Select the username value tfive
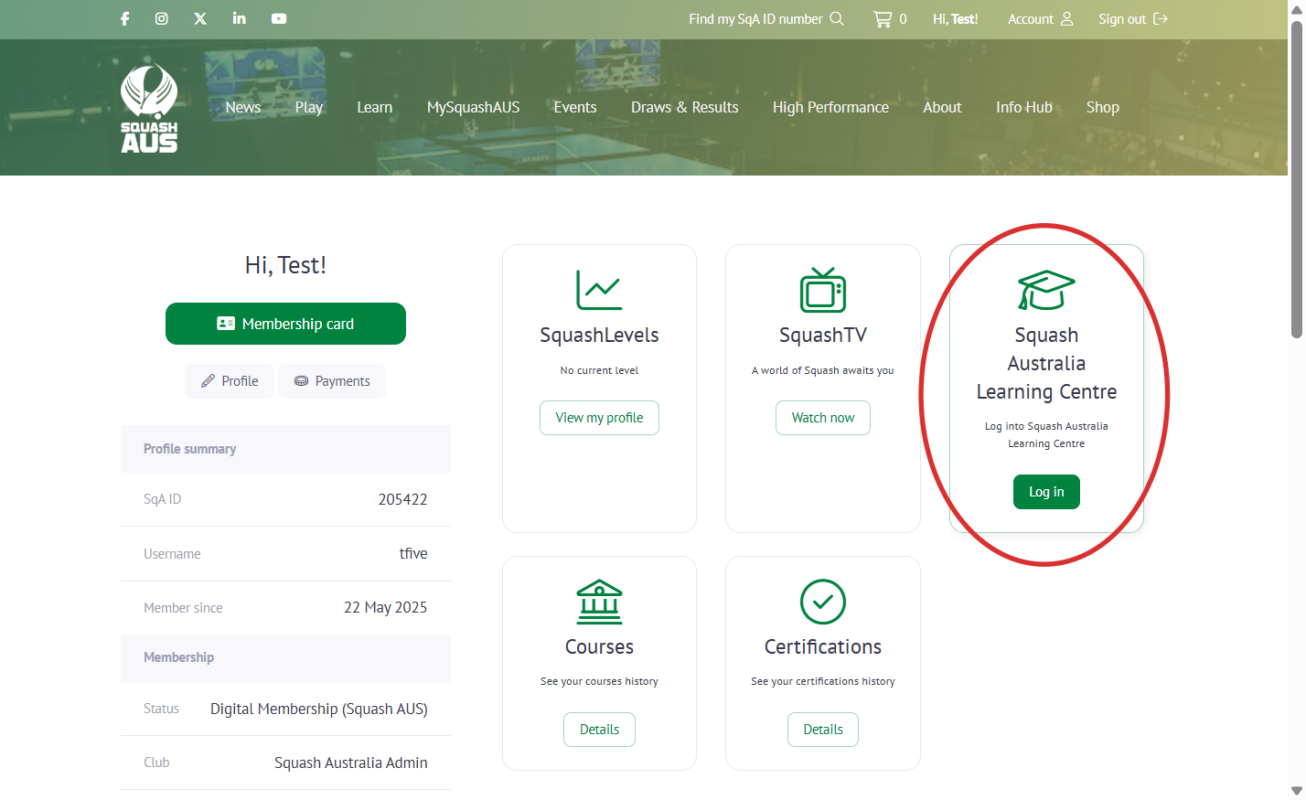This screenshot has width=1306, height=800. click(x=413, y=553)
